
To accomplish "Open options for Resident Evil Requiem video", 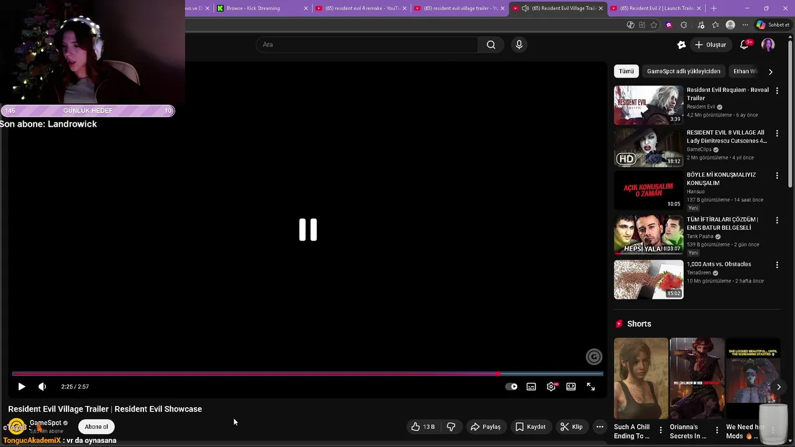I will [x=777, y=91].
